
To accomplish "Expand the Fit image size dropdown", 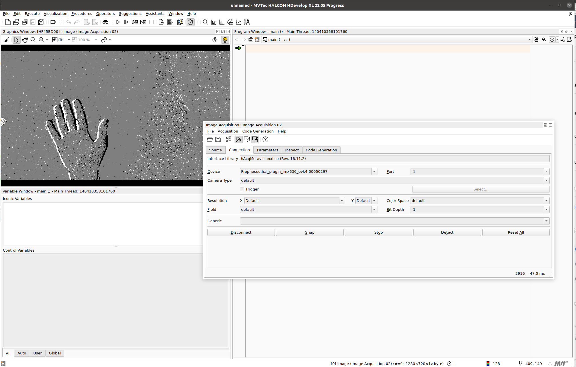I will tap(69, 40).
